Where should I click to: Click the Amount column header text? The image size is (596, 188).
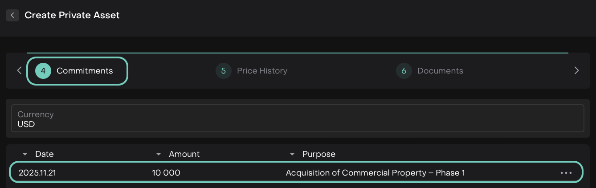pyautogui.click(x=184, y=154)
